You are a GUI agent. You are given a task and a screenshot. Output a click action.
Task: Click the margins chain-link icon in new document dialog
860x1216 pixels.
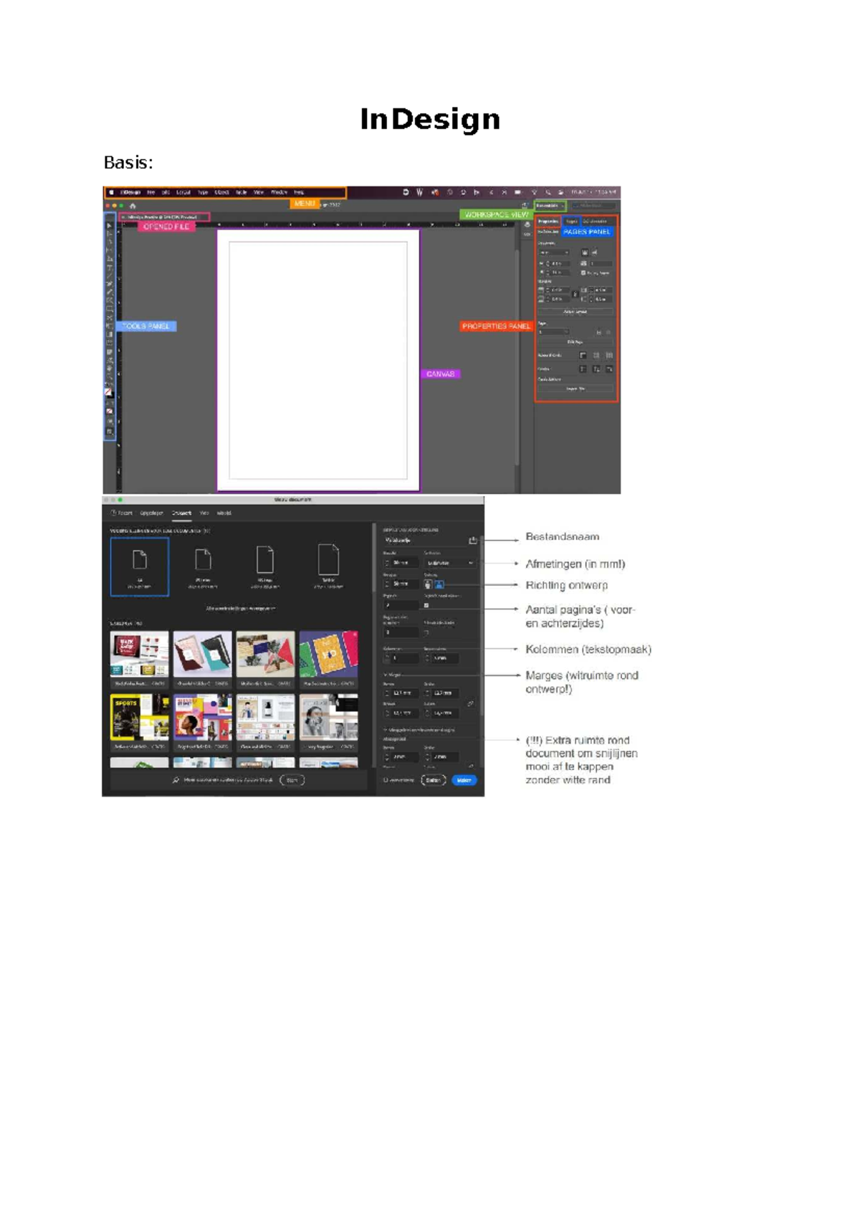click(470, 703)
